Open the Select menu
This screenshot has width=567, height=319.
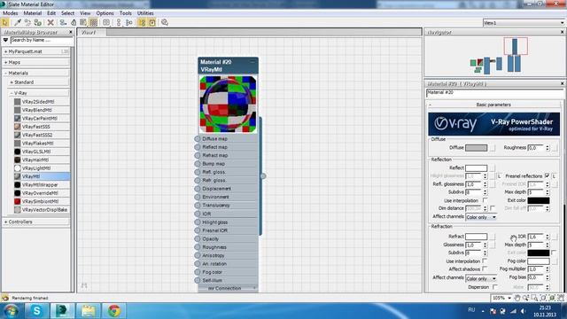click(67, 13)
